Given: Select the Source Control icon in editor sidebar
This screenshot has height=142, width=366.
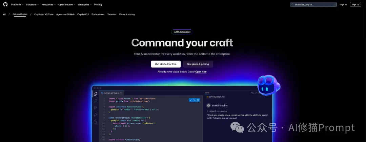Looking at the screenshot, I should (96, 108).
